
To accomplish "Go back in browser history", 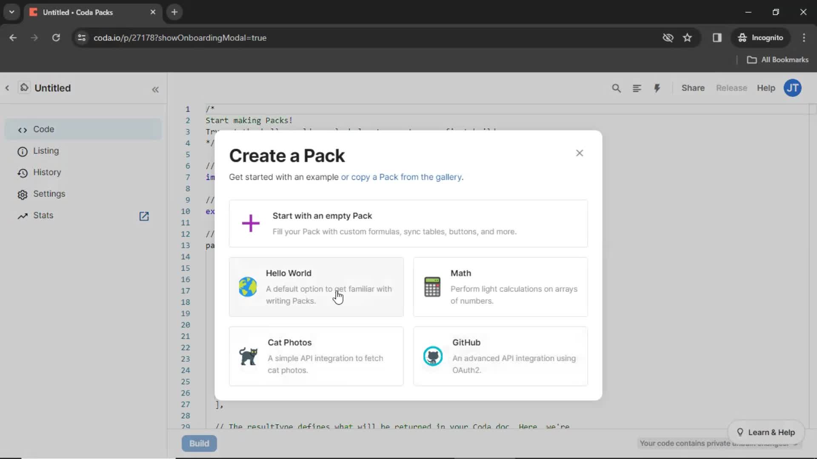I will click(x=13, y=37).
